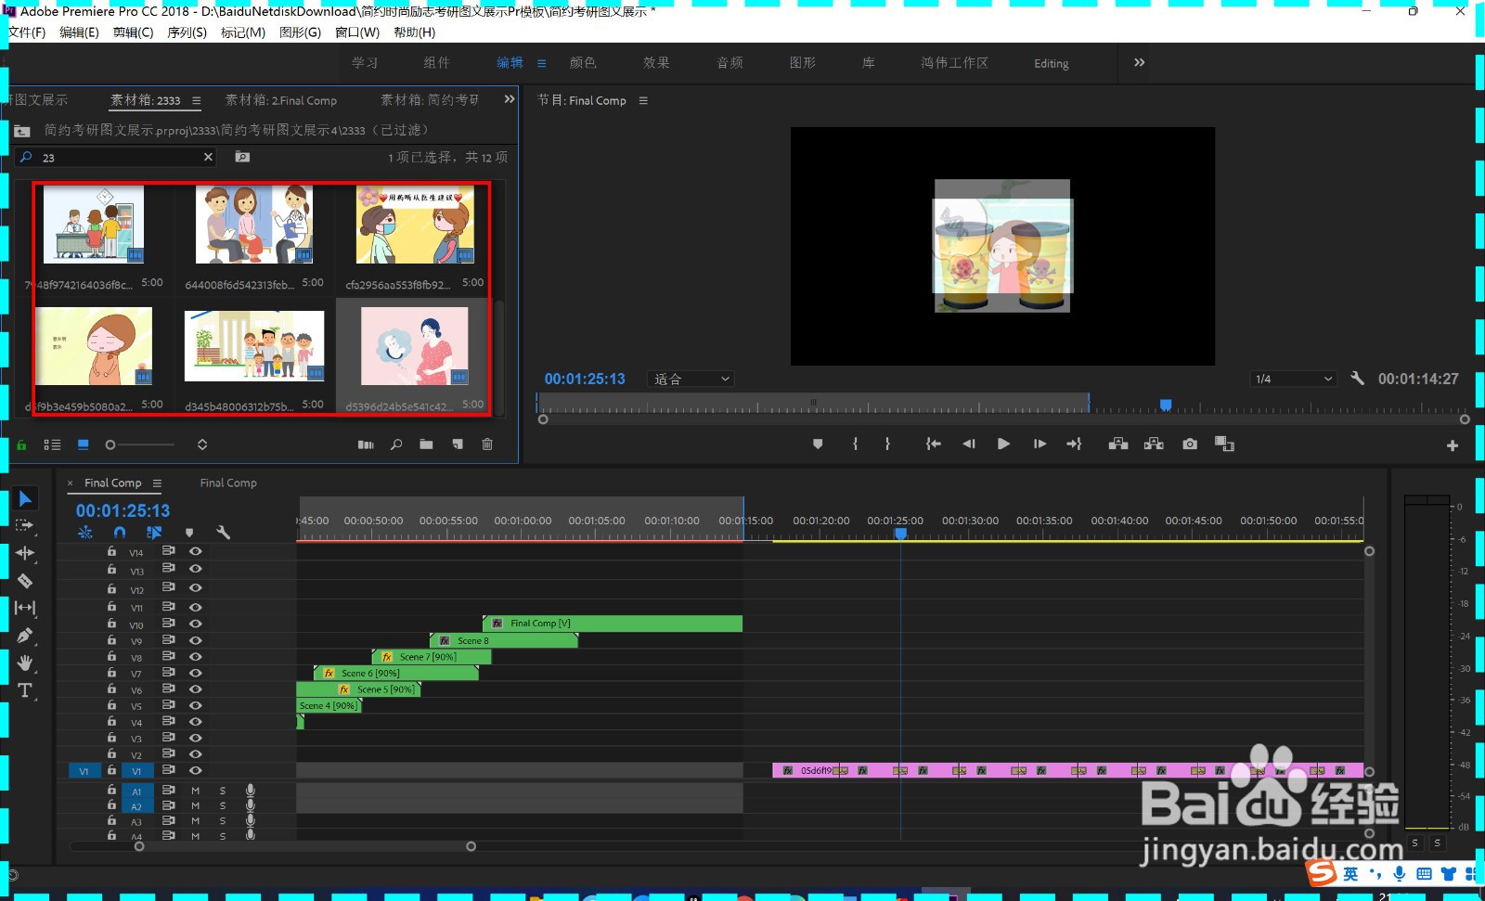This screenshot has height=901, width=1485.
Task: Open the 文件(F) menu
Action: click(x=27, y=32)
